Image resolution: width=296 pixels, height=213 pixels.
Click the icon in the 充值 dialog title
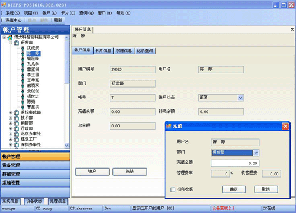[x=169, y=126]
